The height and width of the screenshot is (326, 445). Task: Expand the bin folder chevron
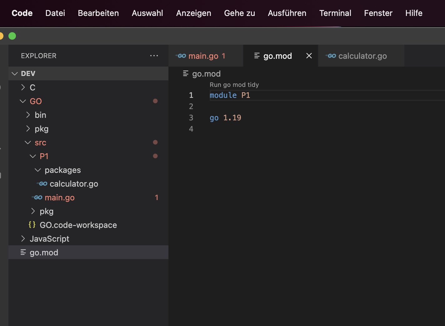[x=28, y=115]
